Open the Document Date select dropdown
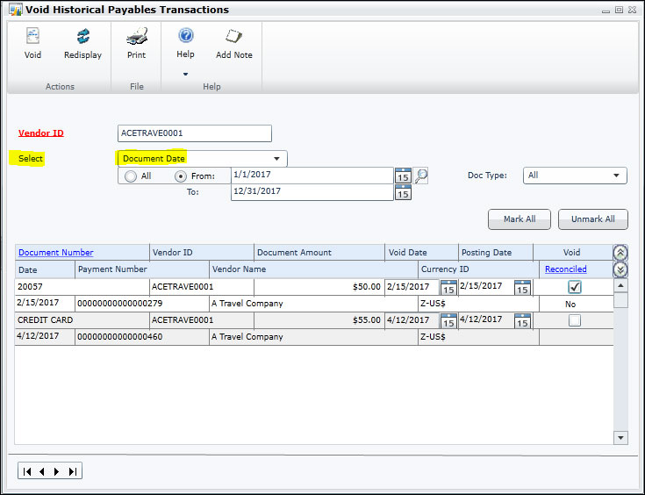The height and width of the screenshot is (495, 645). (202, 159)
